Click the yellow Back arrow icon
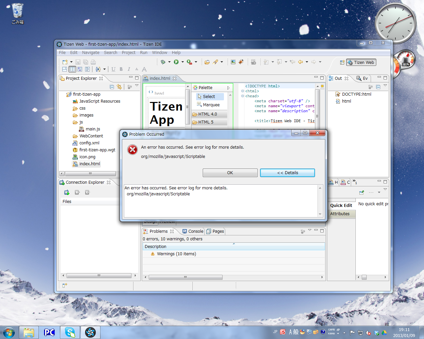This screenshot has height=339, width=424. pyautogui.click(x=300, y=62)
